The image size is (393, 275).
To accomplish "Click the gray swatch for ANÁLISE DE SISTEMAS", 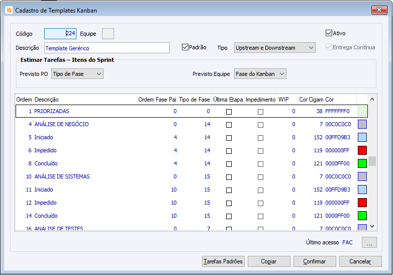I will tap(362, 176).
